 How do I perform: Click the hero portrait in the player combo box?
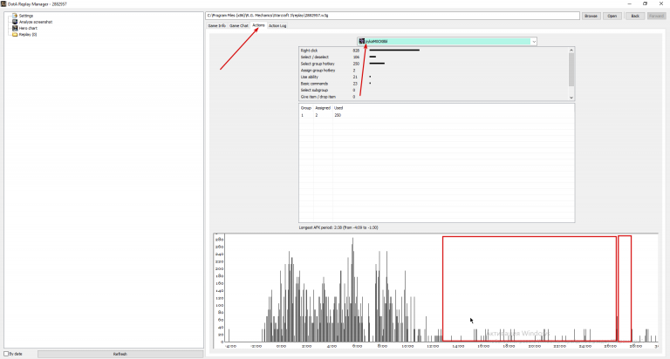pos(361,42)
